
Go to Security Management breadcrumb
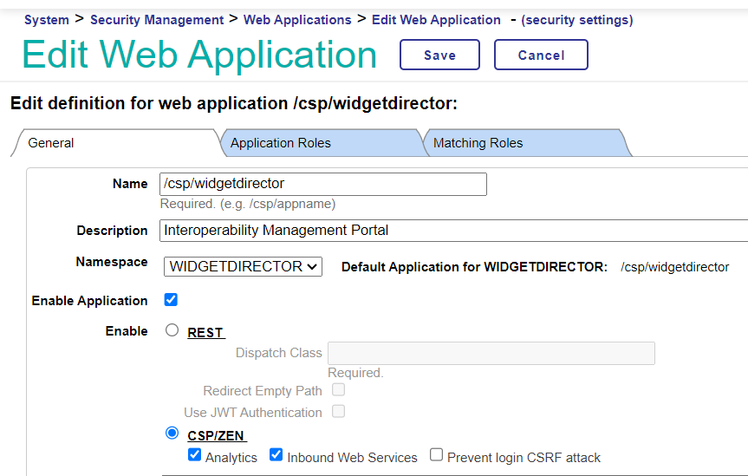[157, 20]
